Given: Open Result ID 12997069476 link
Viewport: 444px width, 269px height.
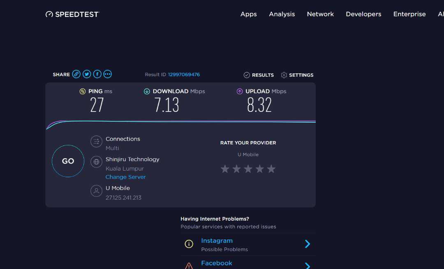Looking at the screenshot, I should (184, 75).
